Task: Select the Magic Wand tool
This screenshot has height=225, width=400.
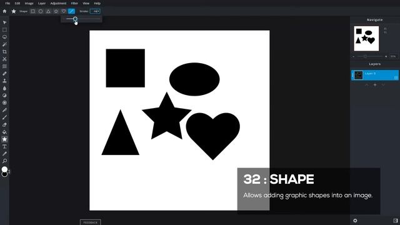Action: (4, 44)
